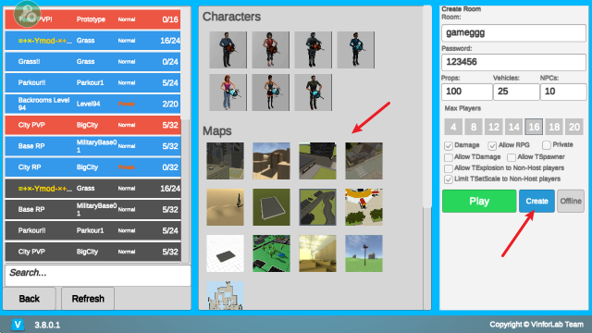Select the first male character with blue shirt
The image size is (592, 333).
click(228, 50)
